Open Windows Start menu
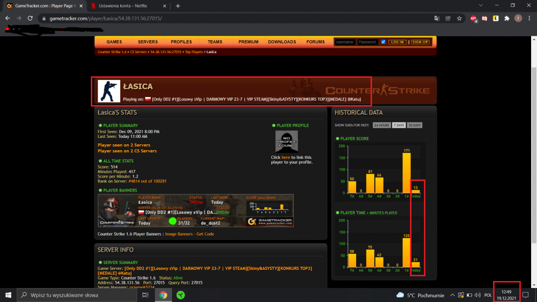The width and height of the screenshot is (537, 302). (8, 295)
